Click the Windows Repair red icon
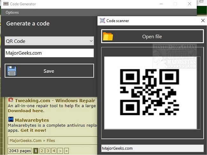Screen dimensions: 207x155 pos(11,100)
